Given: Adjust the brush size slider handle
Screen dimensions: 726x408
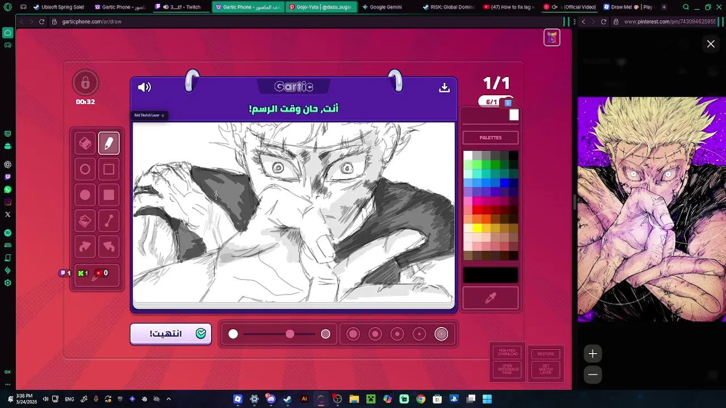Looking at the screenshot, I should [290, 334].
